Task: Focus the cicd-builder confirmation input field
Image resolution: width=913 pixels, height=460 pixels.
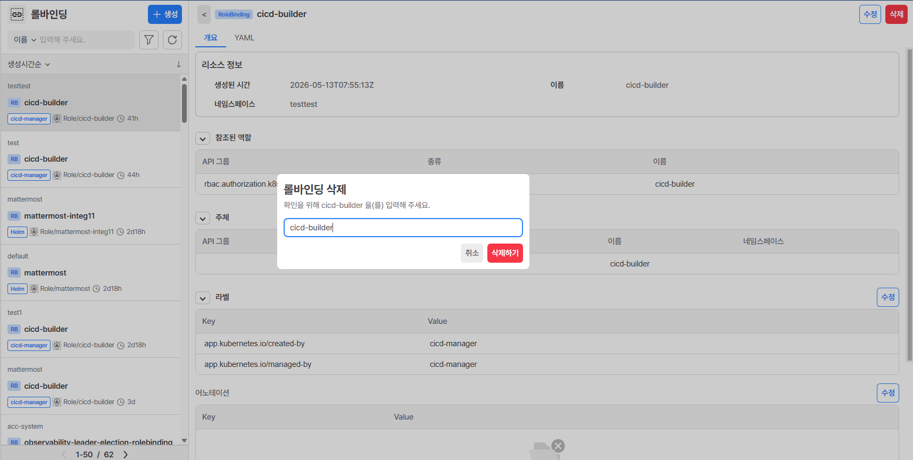Action: click(403, 228)
